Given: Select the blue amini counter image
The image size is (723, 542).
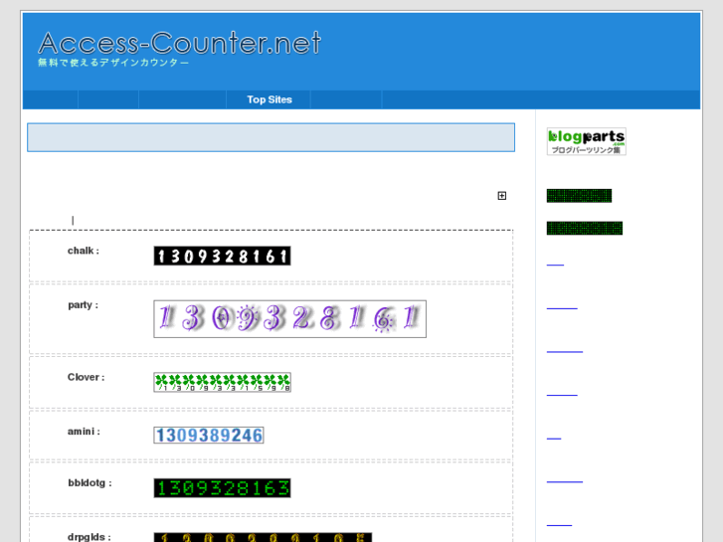Looking at the screenshot, I should (209, 435).
